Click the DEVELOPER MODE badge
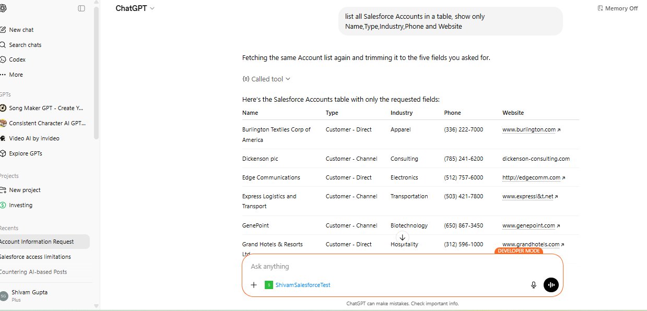Image resolution: width=647 pixels, height=311 pixels. [x=519, y=251]
